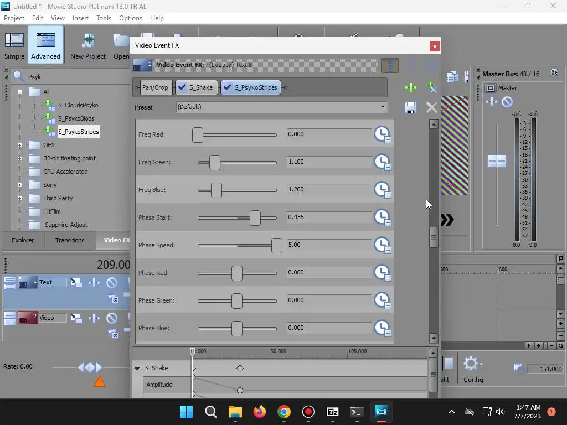Close the Video Event FX dialog
567x425 pixels.
click(435, 46)
